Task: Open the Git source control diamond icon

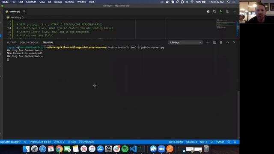Action: click(208, 12)
